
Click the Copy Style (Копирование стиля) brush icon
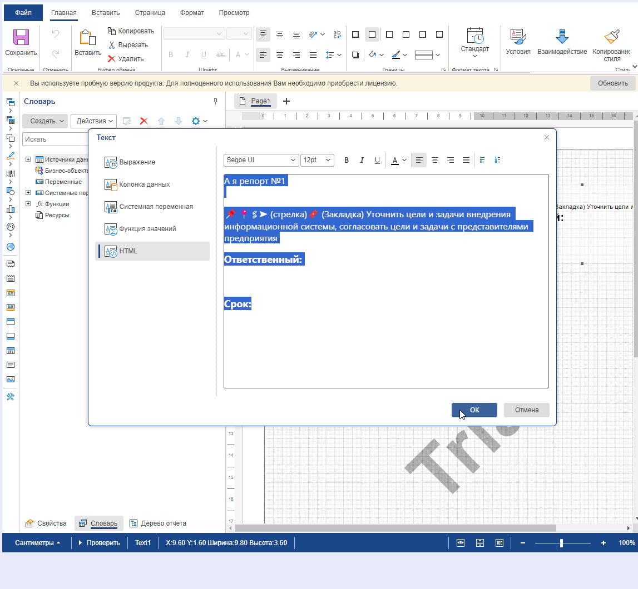(x=611, y=37)
